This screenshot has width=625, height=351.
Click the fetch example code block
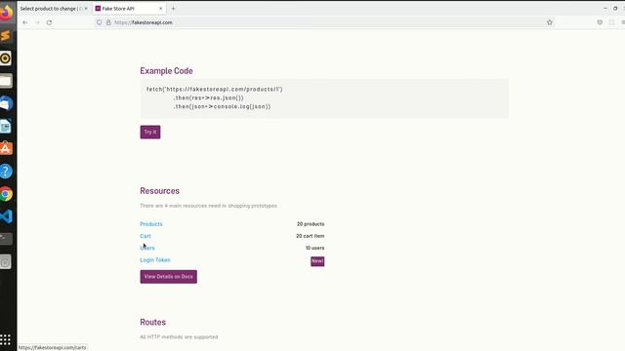click(324, 98)
